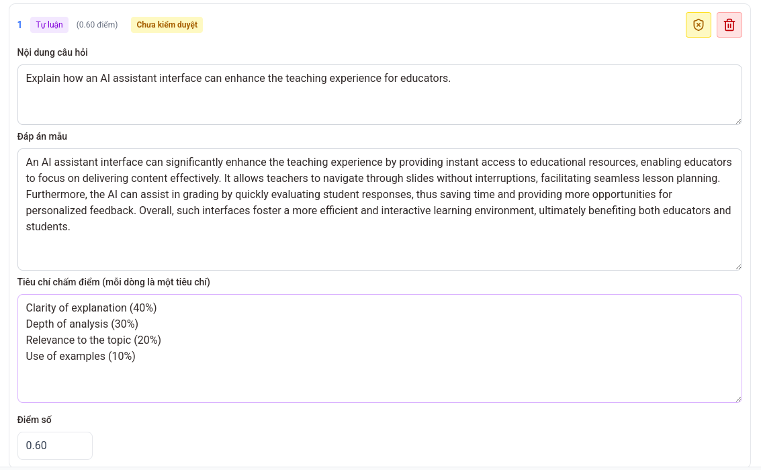This screenshot has height=470, width=761.
Task: Click the "Đáp án mẫu" label
Action: [42, 136]
